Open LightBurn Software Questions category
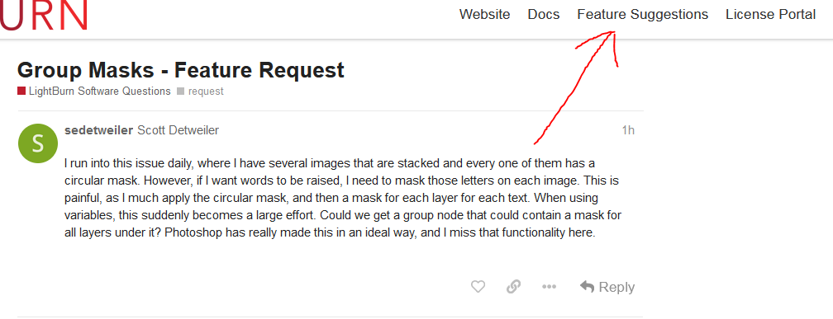 coord(100,91)
